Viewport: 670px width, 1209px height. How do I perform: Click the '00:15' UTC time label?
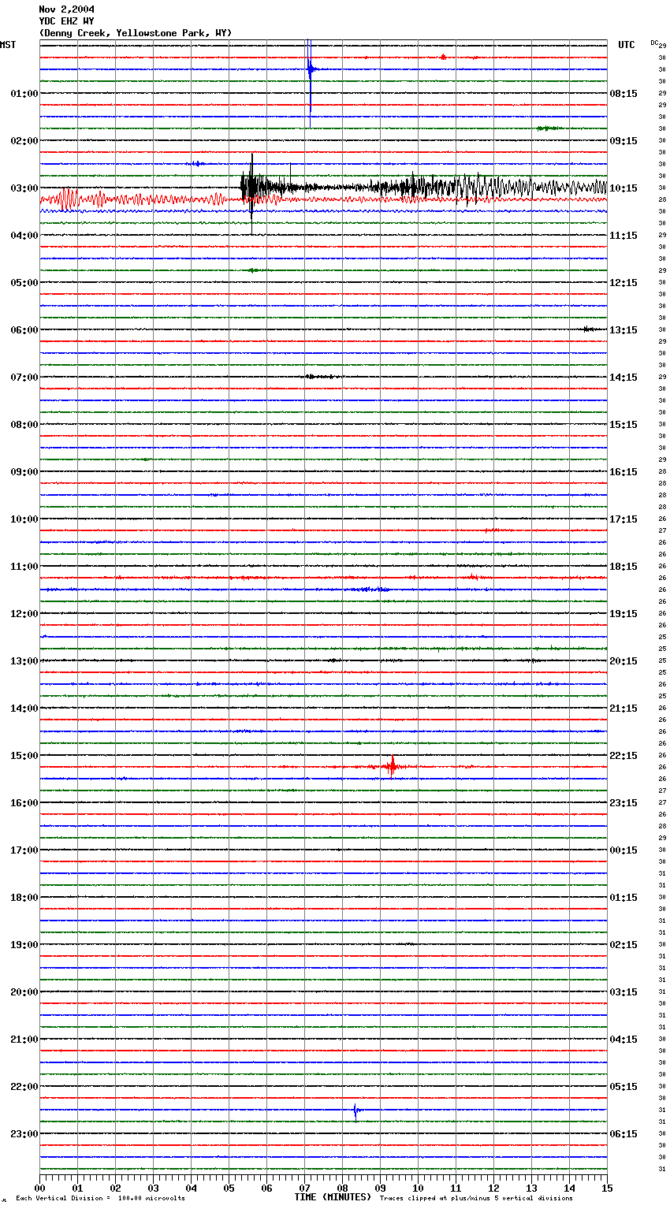[x=623, y=850]
